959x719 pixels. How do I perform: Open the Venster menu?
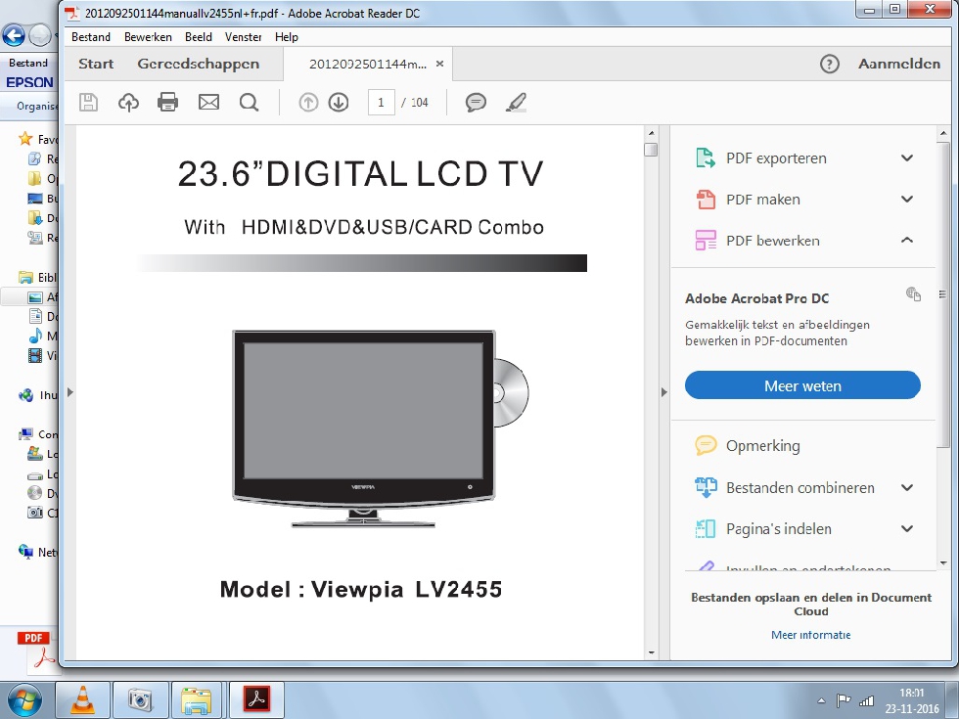click(244, 37)
